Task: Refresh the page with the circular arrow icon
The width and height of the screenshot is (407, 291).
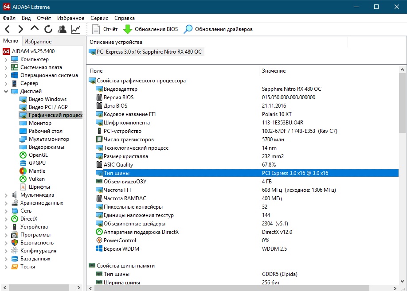Action: [x=48, y=29]
